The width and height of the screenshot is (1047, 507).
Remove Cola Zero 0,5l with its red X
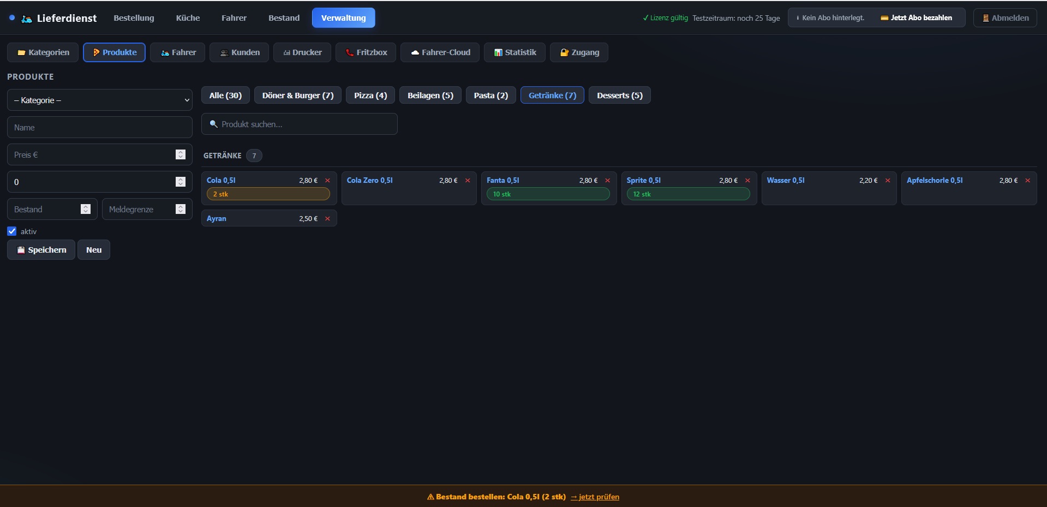pos(468,181)
